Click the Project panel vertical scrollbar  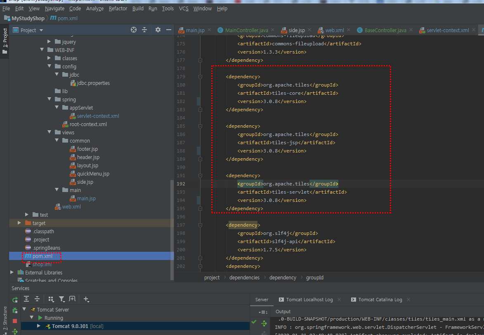point(172,230)
